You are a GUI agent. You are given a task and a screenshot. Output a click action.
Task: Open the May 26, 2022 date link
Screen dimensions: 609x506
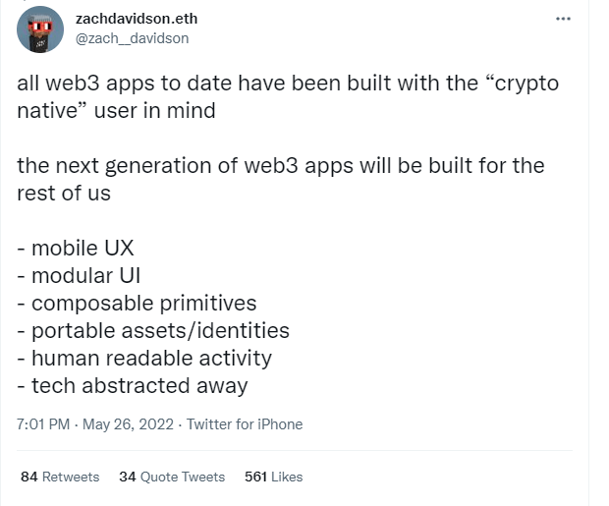point(128,424)
